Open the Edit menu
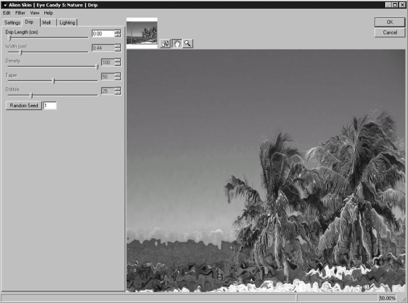 coord(7,13)
